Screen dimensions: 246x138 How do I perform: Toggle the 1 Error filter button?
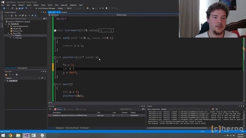pos(58,109)
